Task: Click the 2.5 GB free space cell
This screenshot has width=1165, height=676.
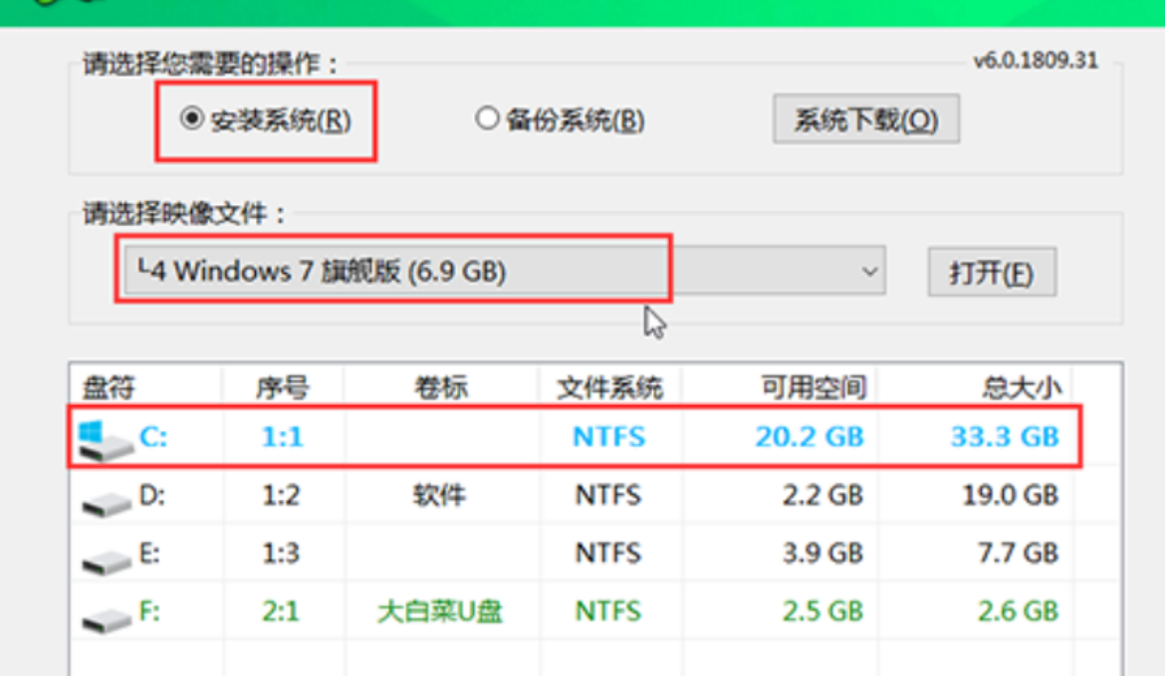Action: (822, 610)
